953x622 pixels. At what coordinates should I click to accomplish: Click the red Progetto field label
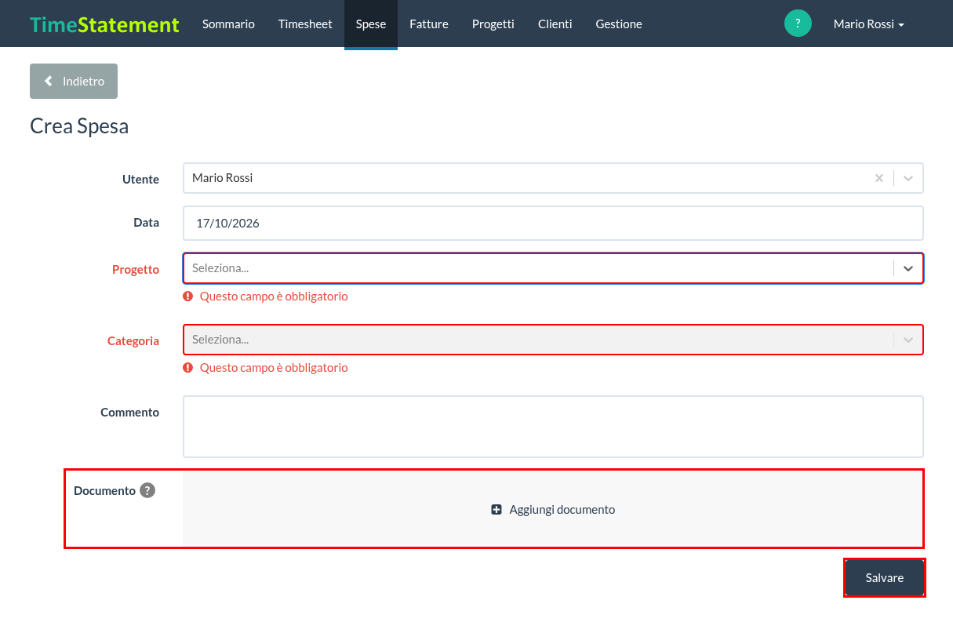point(136,270)
